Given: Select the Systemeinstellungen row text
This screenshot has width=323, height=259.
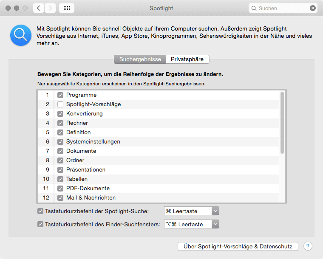Looking at the screenshot, I should [93, 142].
